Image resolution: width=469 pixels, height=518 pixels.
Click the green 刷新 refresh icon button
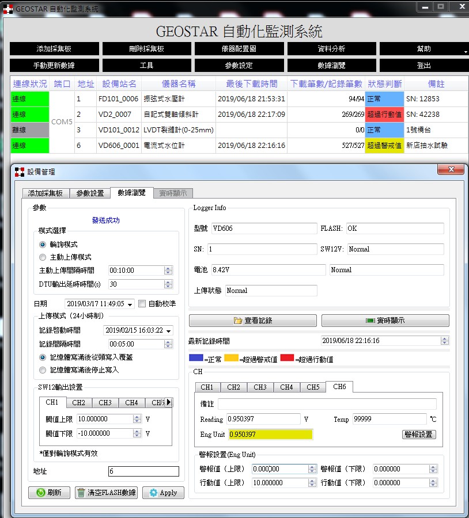click(49, 493)
